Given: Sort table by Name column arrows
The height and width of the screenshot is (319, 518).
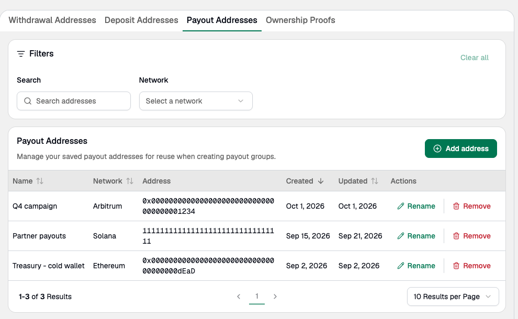Looking at the screenshot, I should (40, 181).
